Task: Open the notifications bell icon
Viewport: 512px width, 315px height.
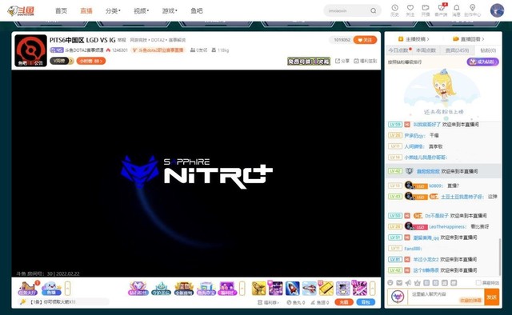Action: coord(457,8)
